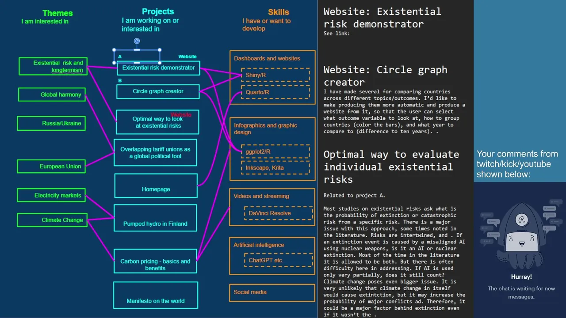The width and height of the screenshot is (566, 318).
Task: Select Carbon pricing - basics and benefits box
Action: tap(155, 261)
